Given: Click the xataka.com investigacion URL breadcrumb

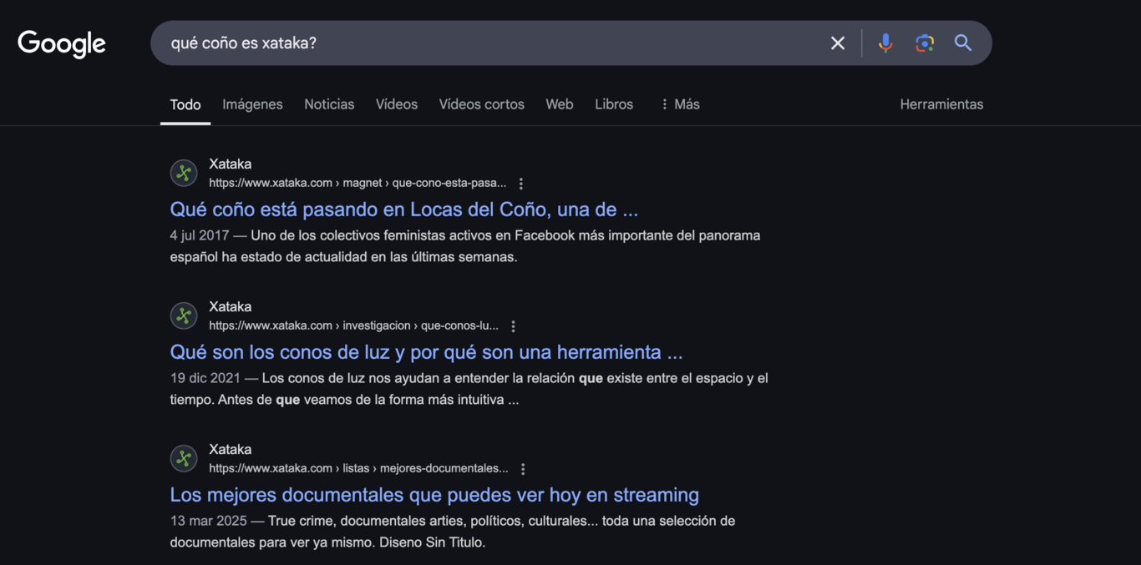Looking at the screenshot, I should click(x=353, y=325).
